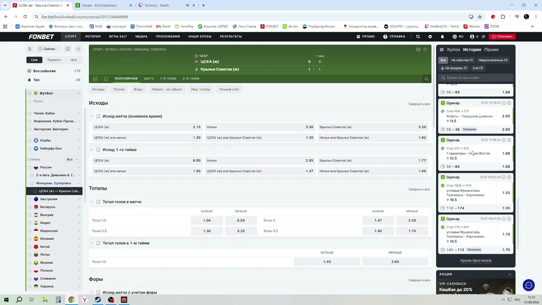
Task: Open the site search magnifier in header
Action: pyautogui.click(x=418, y=36)
